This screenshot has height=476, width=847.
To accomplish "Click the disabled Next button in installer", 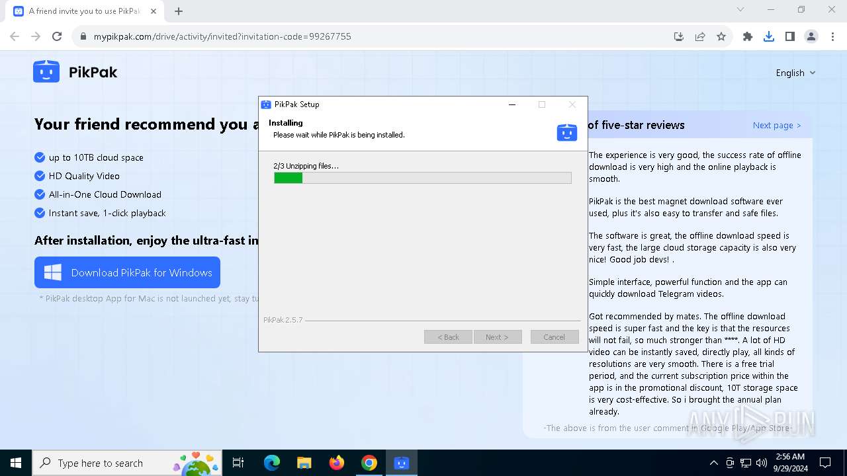I will click(x=498, y=337).
